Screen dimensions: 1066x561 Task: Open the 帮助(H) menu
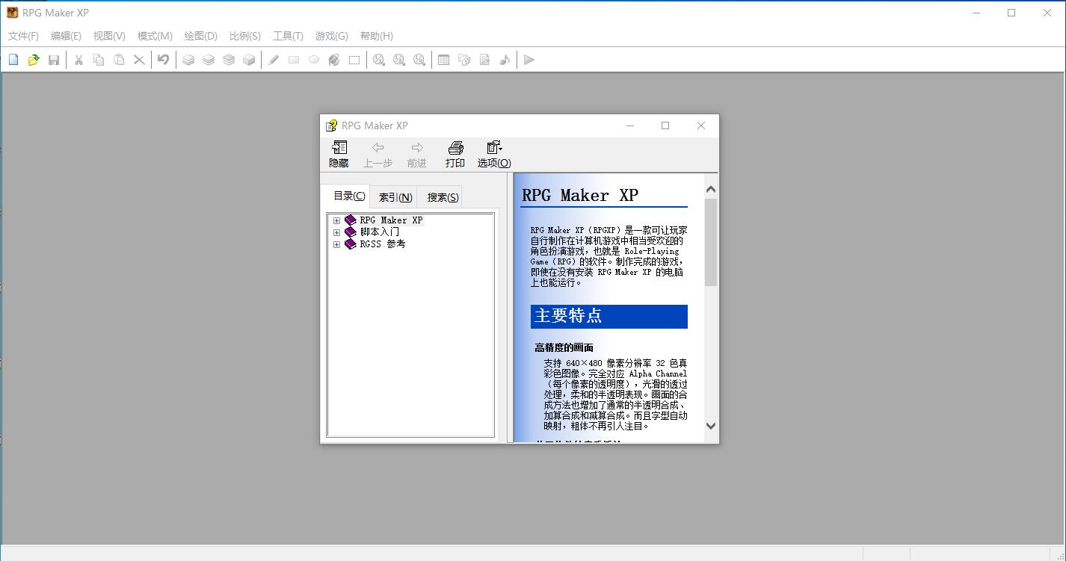click(x=376, y=36)
